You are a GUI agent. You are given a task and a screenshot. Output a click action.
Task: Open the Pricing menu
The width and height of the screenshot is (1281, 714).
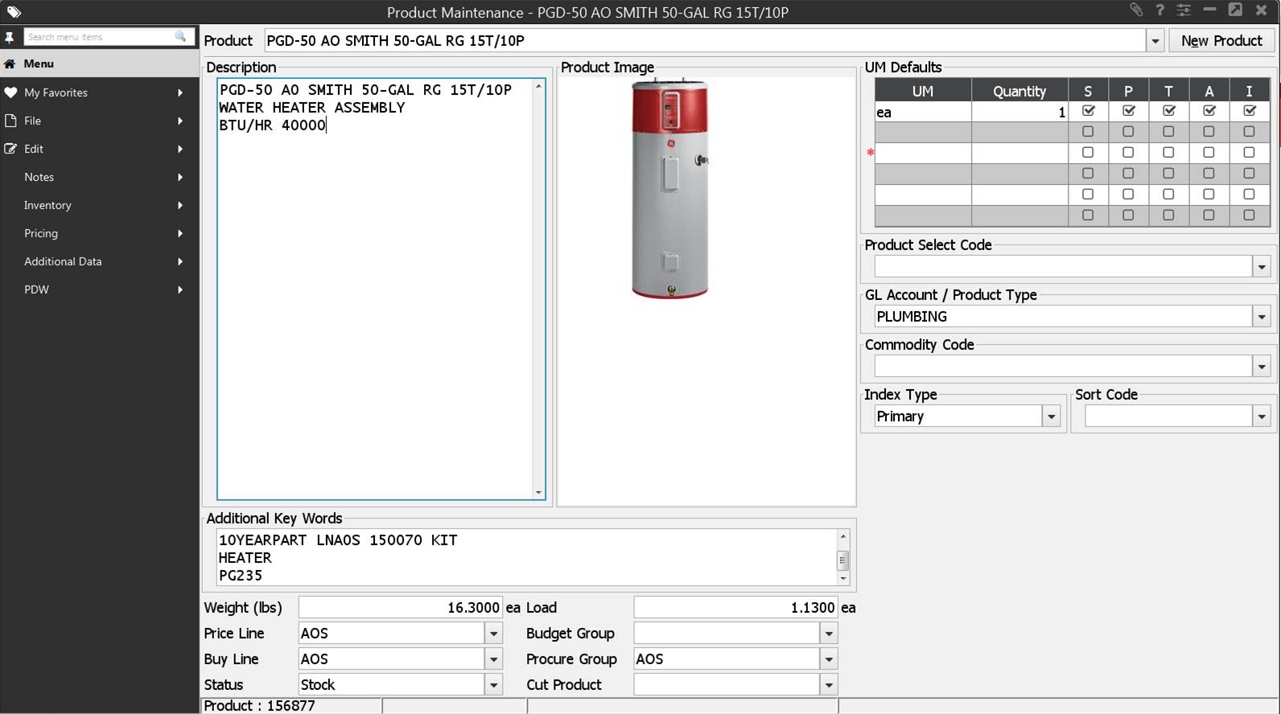pyautogui.click(x=100, y=233)
